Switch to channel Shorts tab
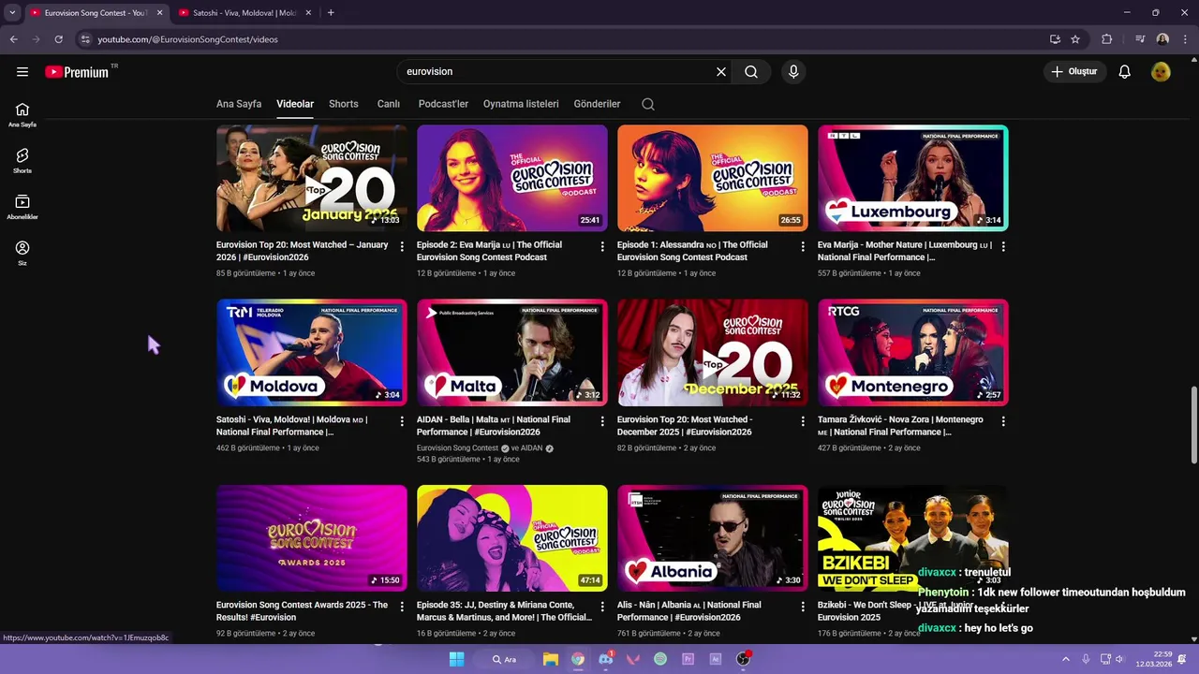 click(344, 104)
